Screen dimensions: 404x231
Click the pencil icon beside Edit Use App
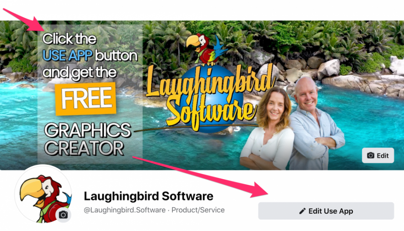click(x=302, y=211)
